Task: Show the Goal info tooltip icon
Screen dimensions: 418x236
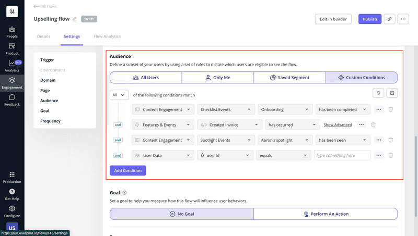Action: 124,193
